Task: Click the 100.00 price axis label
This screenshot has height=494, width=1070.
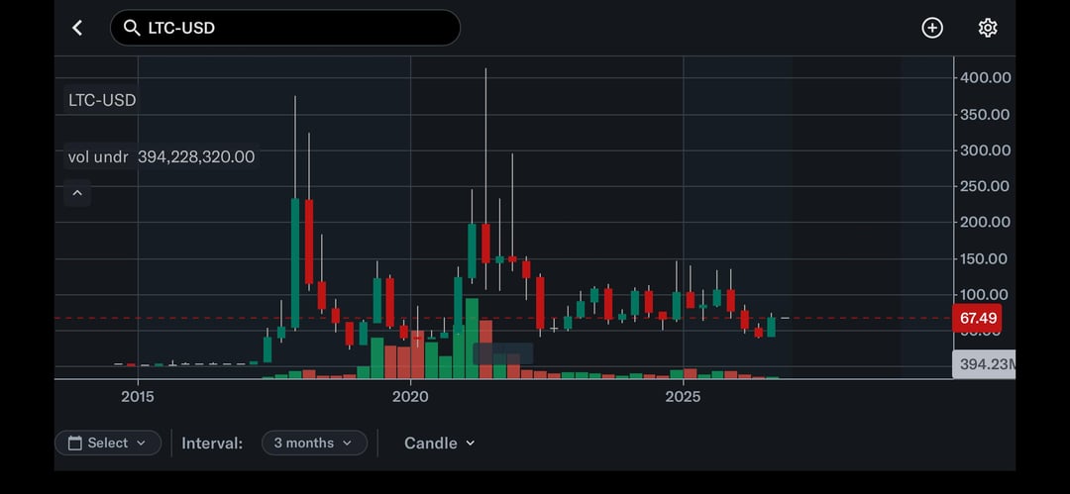Action: pyautogui.click(x=986, y=295)
